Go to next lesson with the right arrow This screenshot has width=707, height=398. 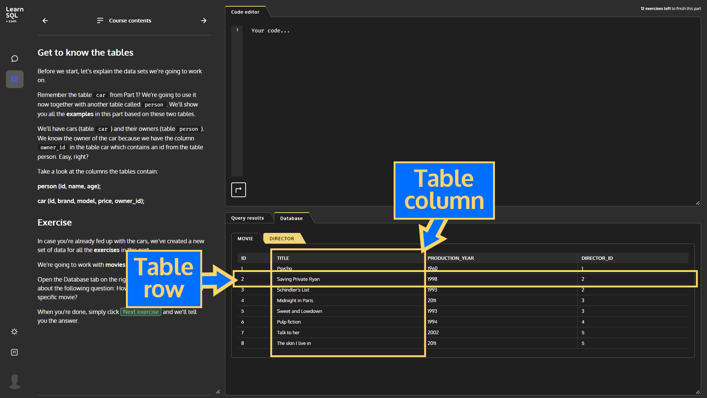(204, 21)
